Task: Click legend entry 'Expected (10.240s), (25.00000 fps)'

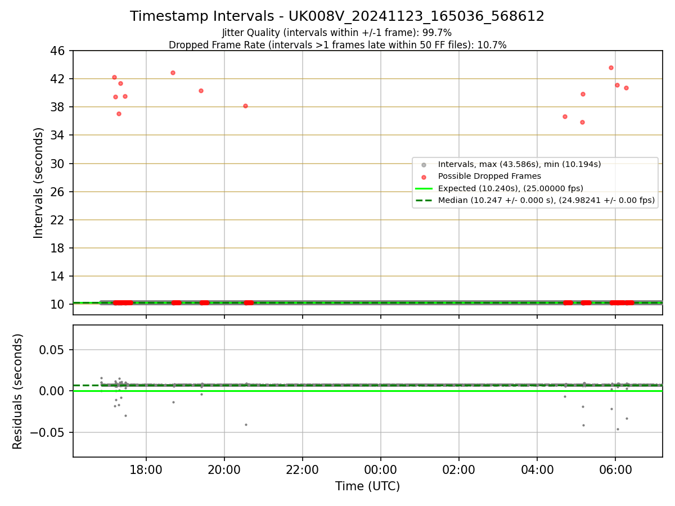Action: (x=510, y=188)
